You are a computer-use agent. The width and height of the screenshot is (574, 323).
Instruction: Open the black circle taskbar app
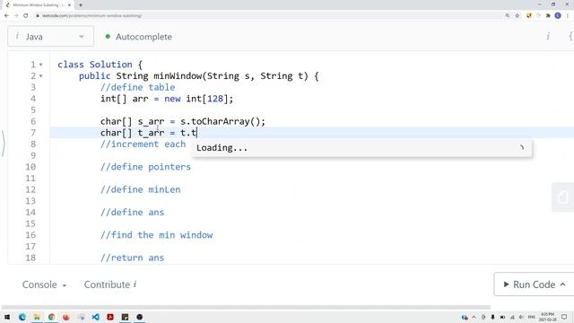click(140, 317)
